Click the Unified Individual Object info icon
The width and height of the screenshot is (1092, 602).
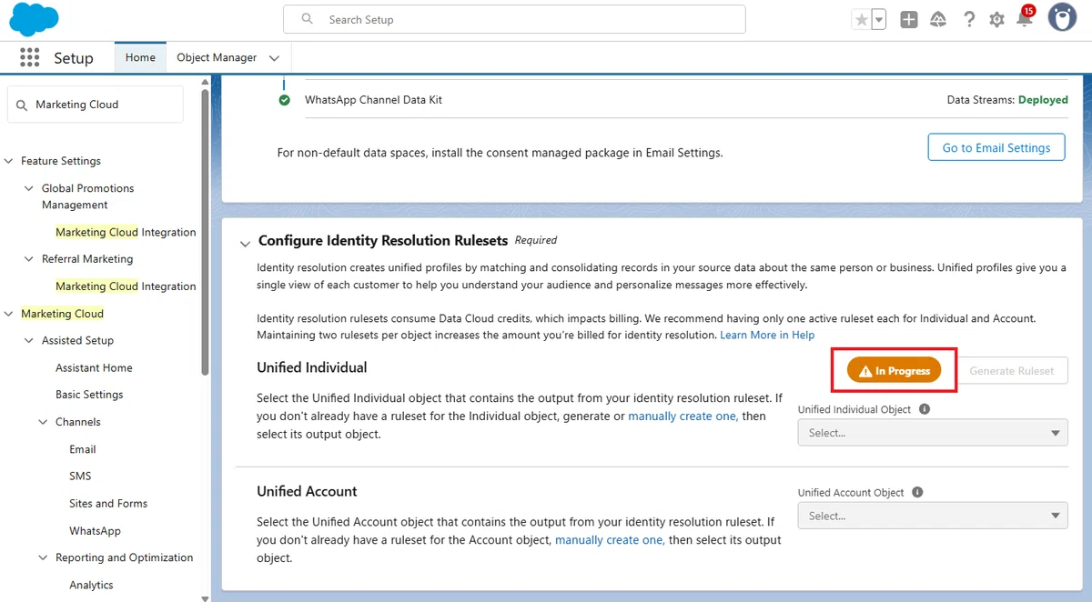(x=925, y=409)
